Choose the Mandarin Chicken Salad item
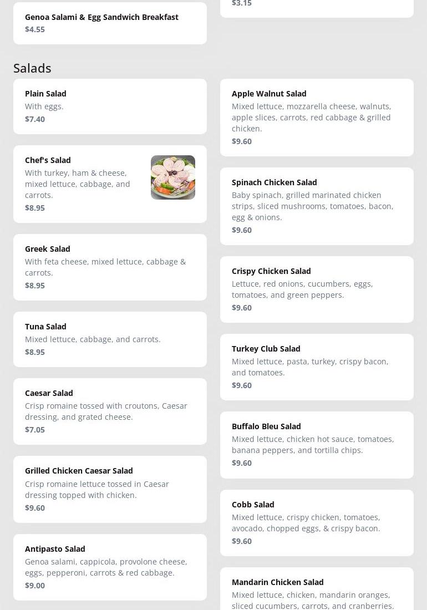This screenshot has width=427, height=610. point(317,591)
